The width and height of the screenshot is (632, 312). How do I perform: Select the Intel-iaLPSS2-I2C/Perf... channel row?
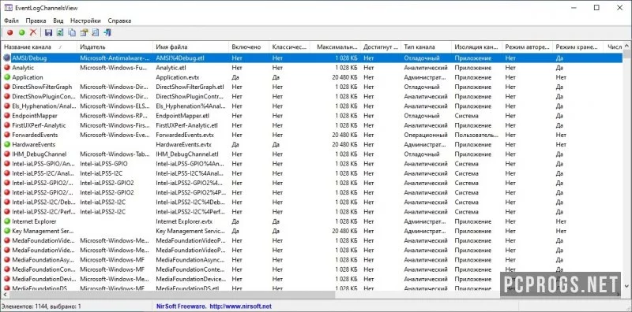[x=312, y=212]
